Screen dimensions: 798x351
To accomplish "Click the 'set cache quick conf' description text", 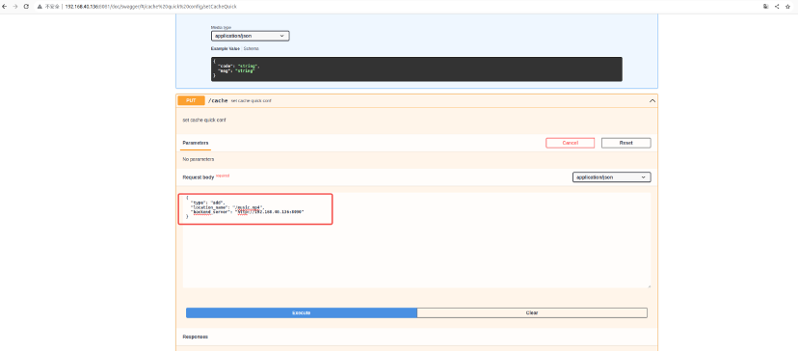I will 203,121.
